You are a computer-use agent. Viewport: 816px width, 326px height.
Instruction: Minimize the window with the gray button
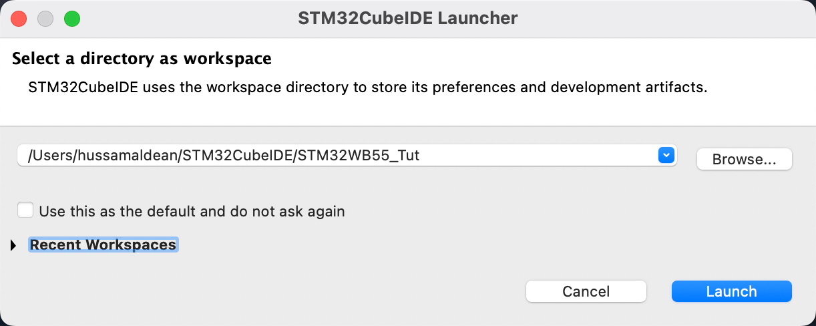[x=45, y=18]
